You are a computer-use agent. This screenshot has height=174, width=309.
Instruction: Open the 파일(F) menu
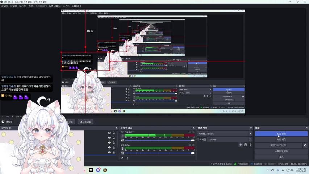[5, 6]
